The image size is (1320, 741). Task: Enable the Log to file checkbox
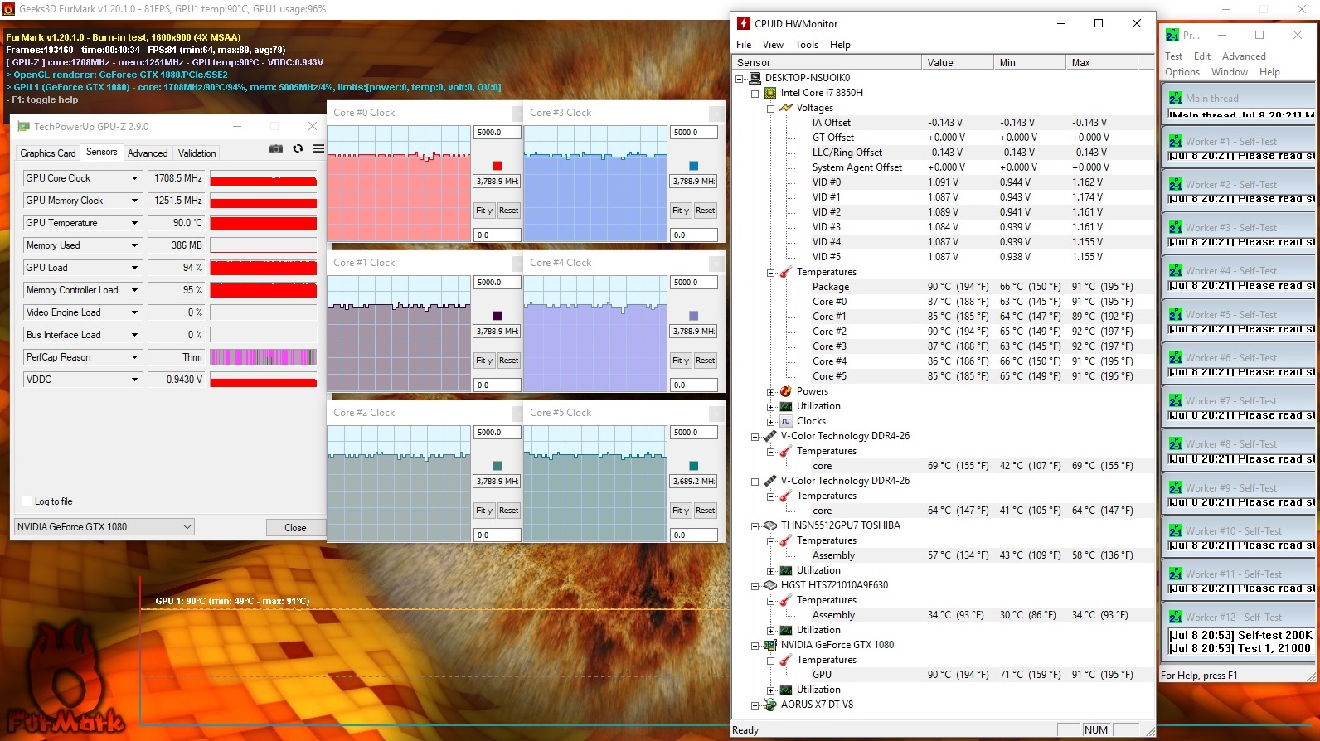click(x=27, y=501)
